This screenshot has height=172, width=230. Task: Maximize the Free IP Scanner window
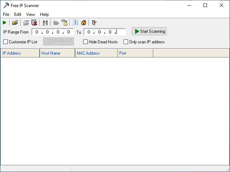(x=205, y=5)
